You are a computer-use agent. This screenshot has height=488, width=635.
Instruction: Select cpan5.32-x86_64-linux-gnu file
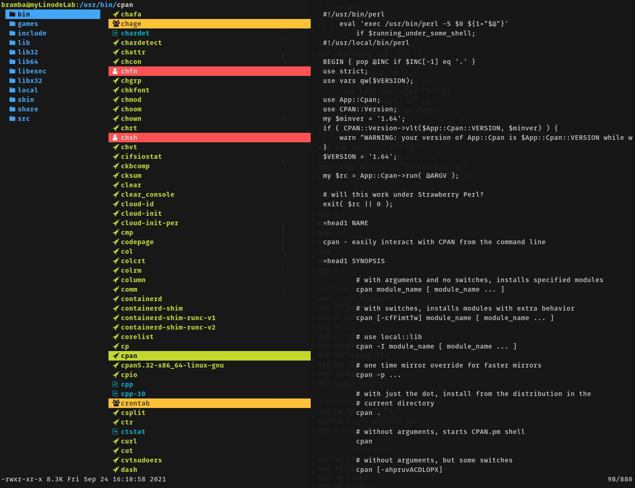(x=172, y=365)
